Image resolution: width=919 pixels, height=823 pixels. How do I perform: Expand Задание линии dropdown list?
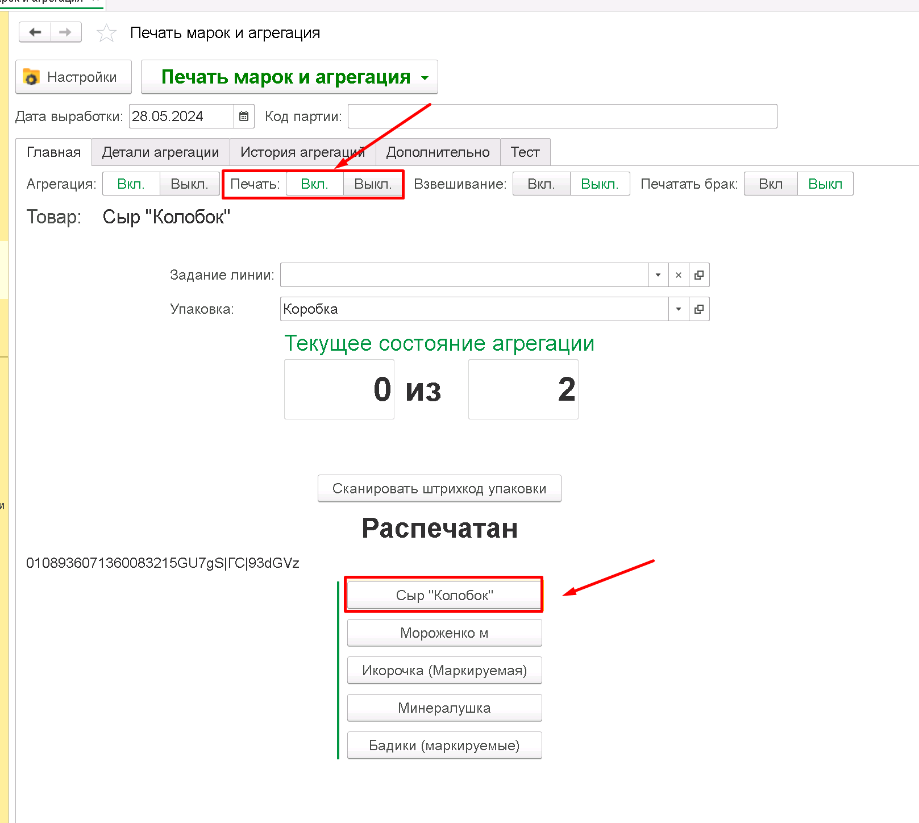(x=658, y=275)
